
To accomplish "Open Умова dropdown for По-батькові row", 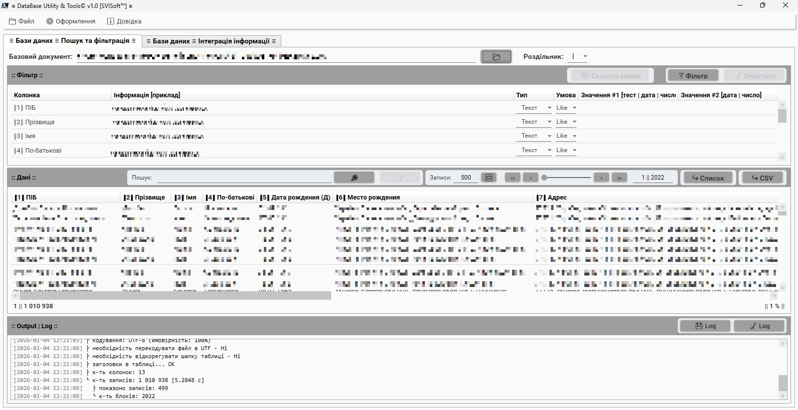I will point(566,150).
